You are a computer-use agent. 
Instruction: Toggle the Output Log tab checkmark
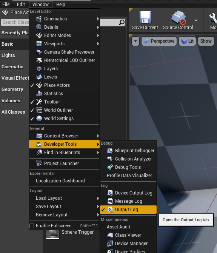tap(103, 210)
